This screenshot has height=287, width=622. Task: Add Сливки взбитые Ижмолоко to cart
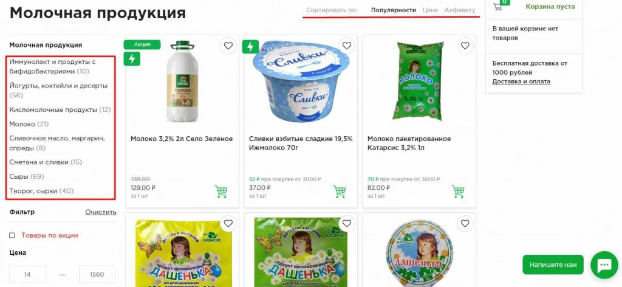340,192
